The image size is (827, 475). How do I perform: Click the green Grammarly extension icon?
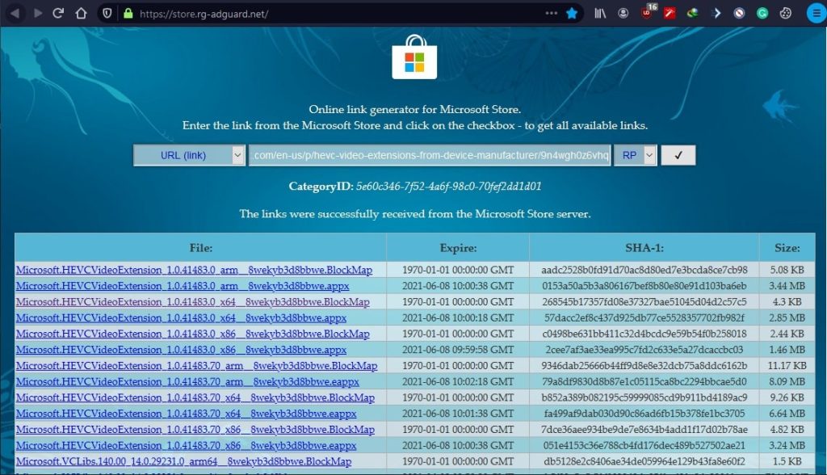(762, 14)
